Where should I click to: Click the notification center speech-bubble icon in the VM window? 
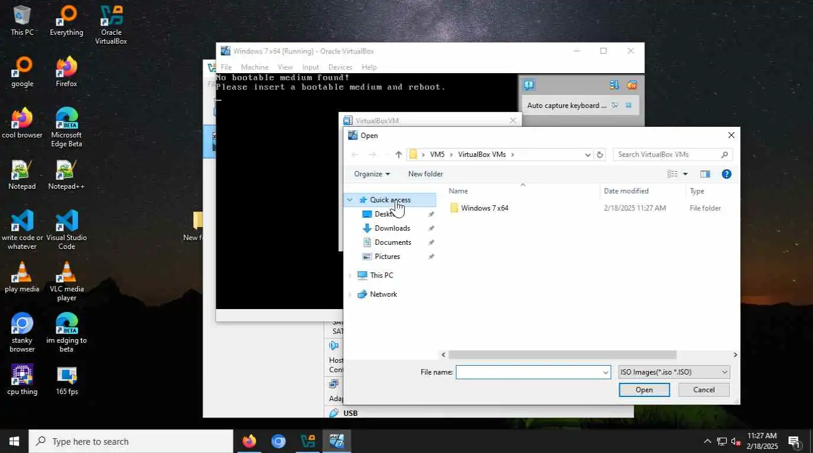coord(529,85)
